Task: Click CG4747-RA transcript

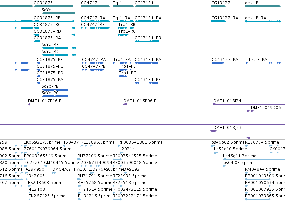Action: tap(95, 21)
